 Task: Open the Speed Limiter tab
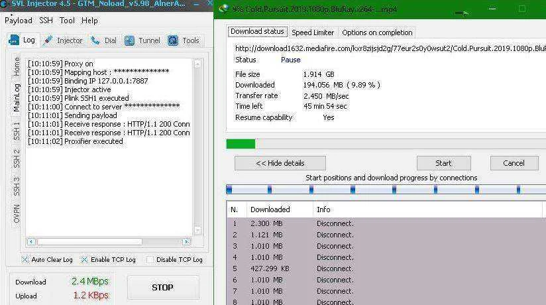pyautogui.click(x=313, y=32)
